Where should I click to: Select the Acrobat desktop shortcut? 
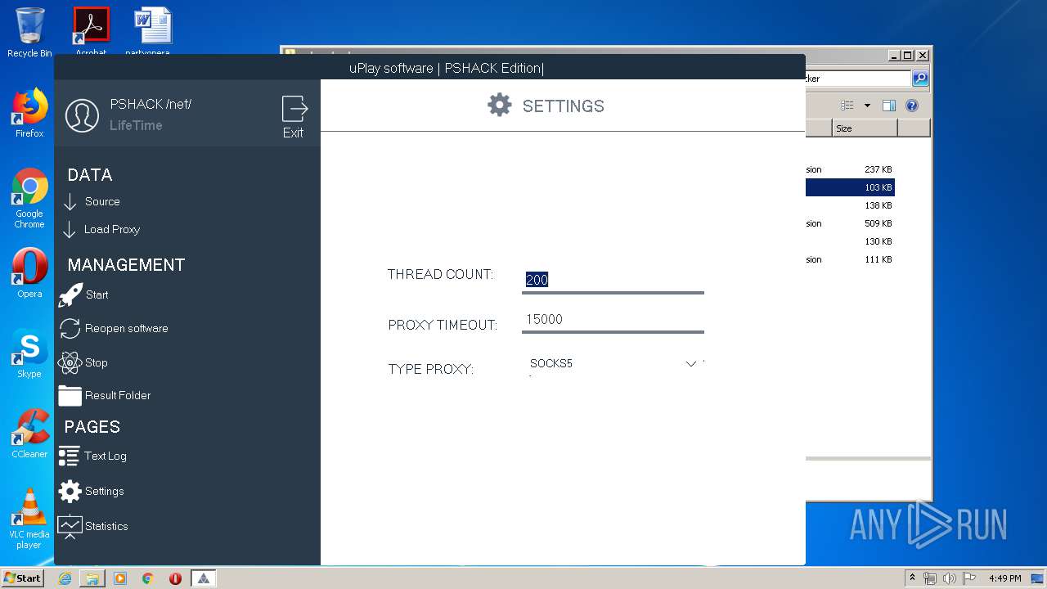tap(91, 33)
